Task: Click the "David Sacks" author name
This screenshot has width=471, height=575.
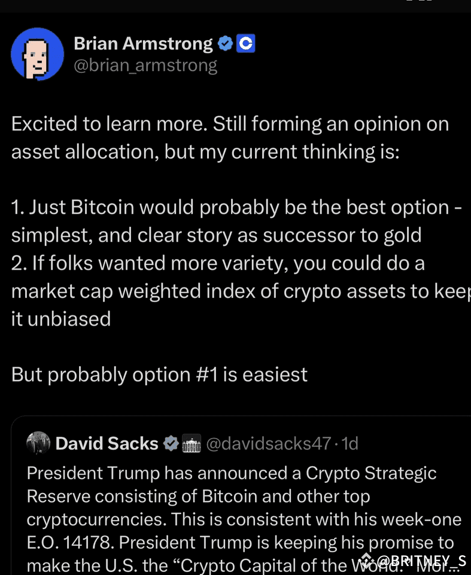Action: (107, 443)
